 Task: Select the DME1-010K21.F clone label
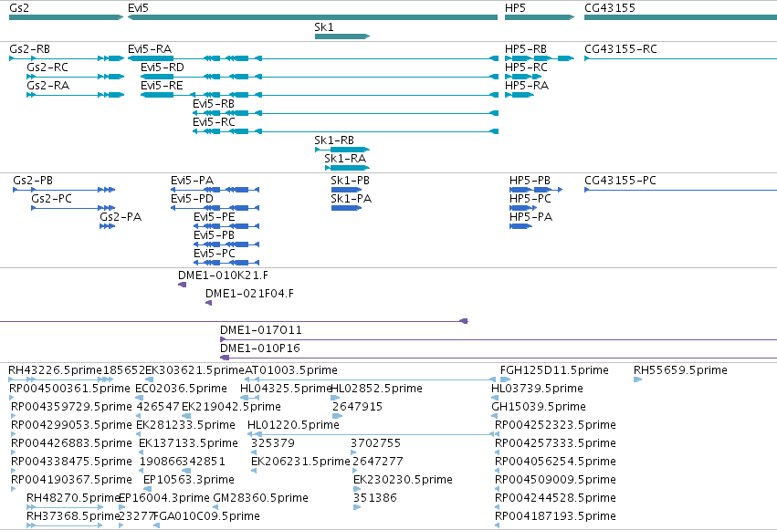[x=223, y=276]
